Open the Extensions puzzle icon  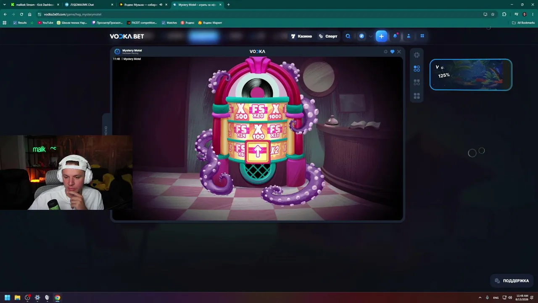(x=504, y=14)
